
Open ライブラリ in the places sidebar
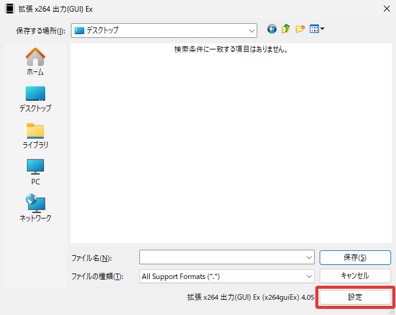pyautogui.click(x=35, y=136)
